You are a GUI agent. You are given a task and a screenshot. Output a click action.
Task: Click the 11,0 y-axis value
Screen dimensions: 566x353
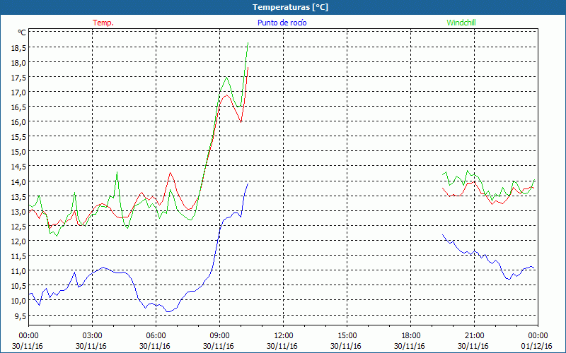pyautogui.click(x=18, y=271)
